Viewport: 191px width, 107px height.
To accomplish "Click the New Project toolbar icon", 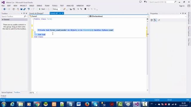I will click(x=13, y=9).
